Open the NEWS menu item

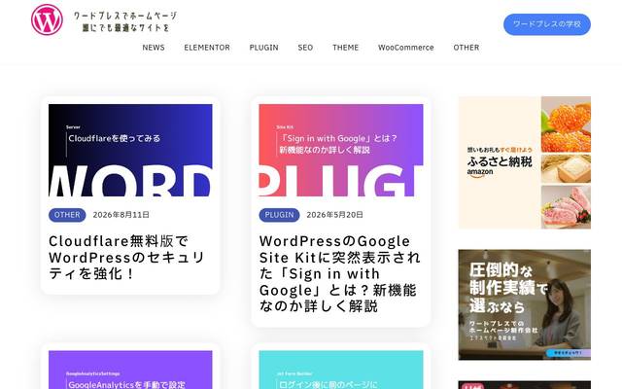pos(154,48)
